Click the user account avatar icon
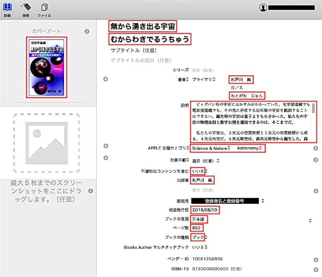 263,8
